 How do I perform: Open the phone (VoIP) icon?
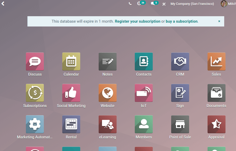pos(130,4)
